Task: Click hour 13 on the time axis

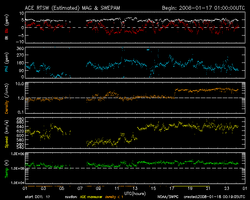Action: coord(135,188)
